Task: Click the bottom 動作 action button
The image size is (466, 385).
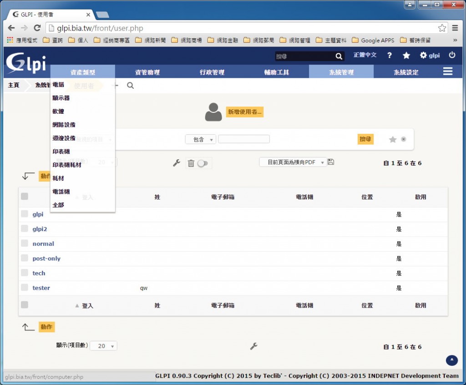Action: click(x=46, y=327)
